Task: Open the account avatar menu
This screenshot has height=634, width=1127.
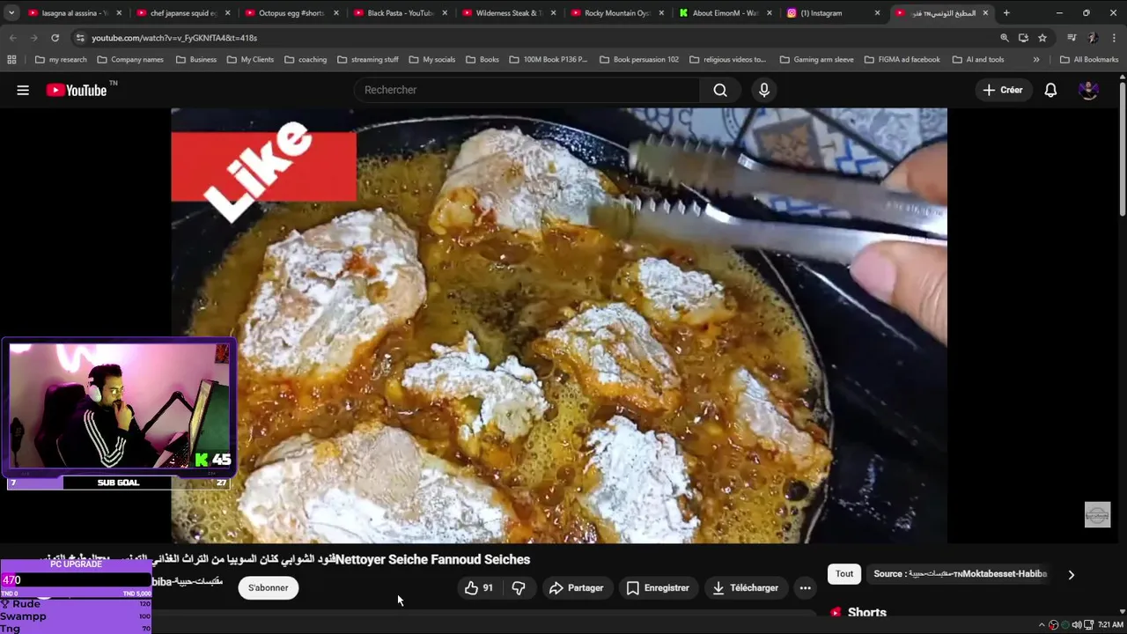Action: point(1088,90)
